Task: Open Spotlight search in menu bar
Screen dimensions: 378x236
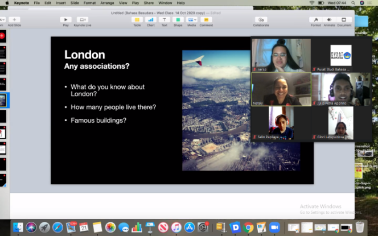Action: [353, 3]
